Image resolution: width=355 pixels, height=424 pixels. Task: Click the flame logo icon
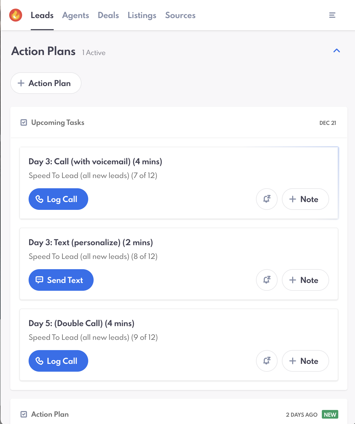pos(16,15)
